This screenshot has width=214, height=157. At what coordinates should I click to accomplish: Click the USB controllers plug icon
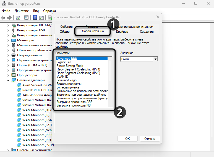(x=14, y=30)
